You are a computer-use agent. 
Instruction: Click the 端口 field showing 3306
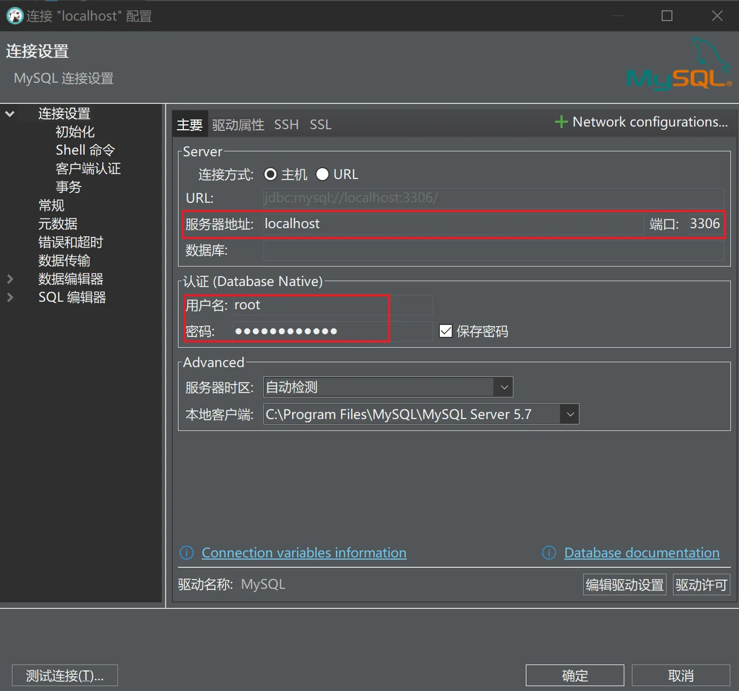point(706,224)
